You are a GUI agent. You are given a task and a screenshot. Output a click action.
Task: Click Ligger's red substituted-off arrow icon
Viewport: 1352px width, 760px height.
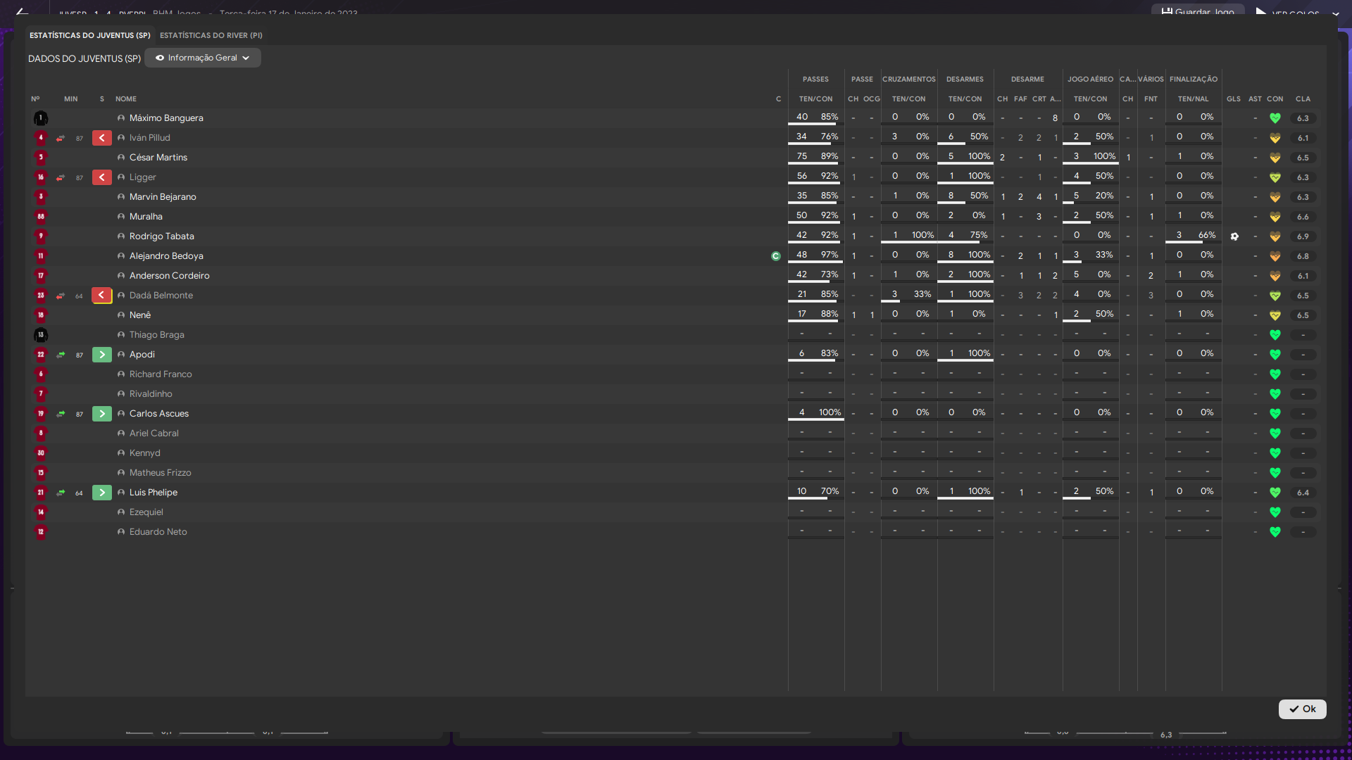[102, 177]
